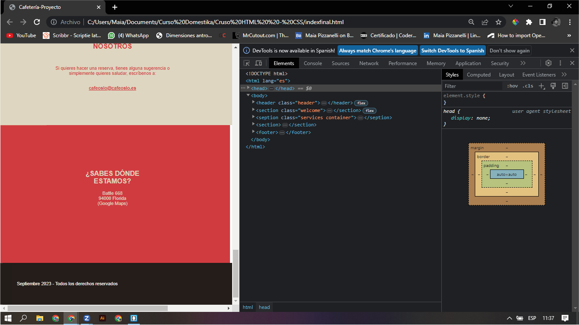Click into the styles Filter field
The image size is (579, 325).
coord(472,86)
